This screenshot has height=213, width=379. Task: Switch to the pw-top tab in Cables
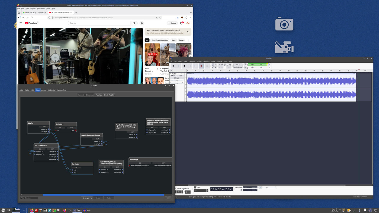[44, 90]
